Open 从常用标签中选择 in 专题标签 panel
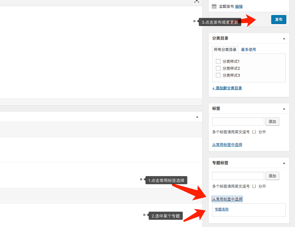Image resolution: width=295 pixels, height=227 pixels. point(227,199)
